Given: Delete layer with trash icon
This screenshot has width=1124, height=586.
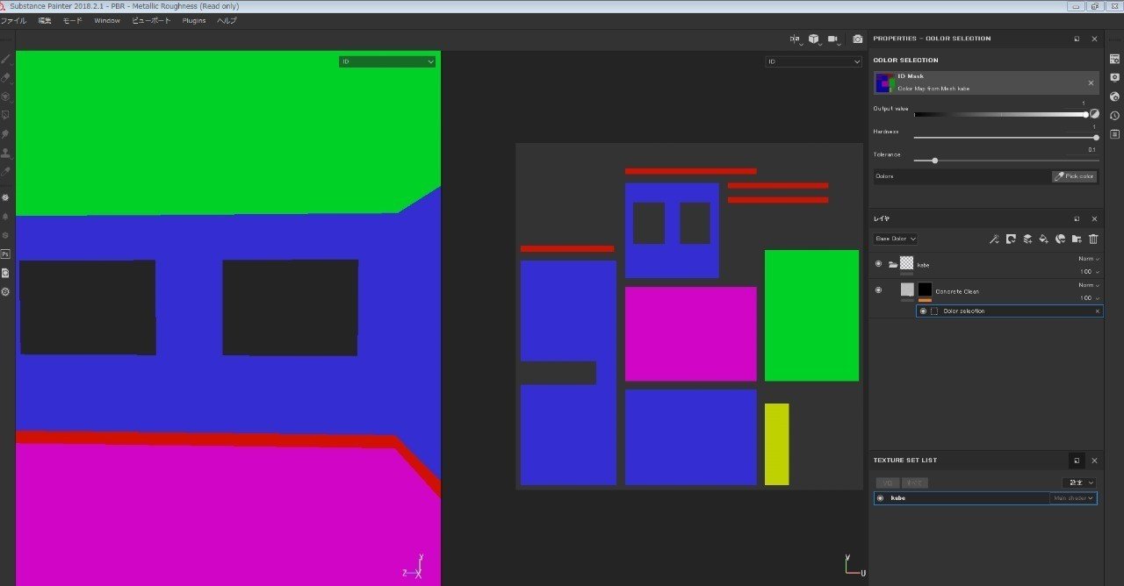Looking at the screenshot, I should pos(1093,239).
